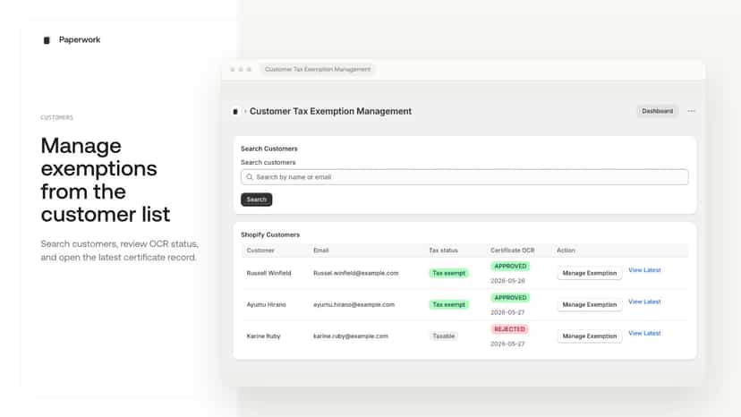Image resolution: width=741 pixels, height=417 pixels.
Task: Click the Search button
Action: (x=257, y=200)
